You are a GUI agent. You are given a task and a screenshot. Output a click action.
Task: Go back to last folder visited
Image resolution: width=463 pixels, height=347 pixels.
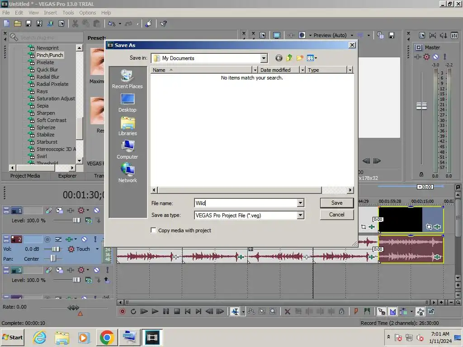[279, 58]
